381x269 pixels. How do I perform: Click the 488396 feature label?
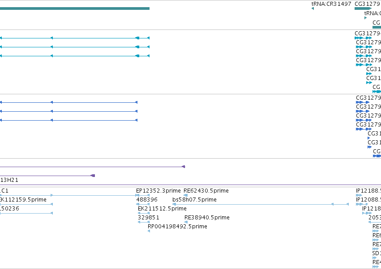(x=147, y=200)
